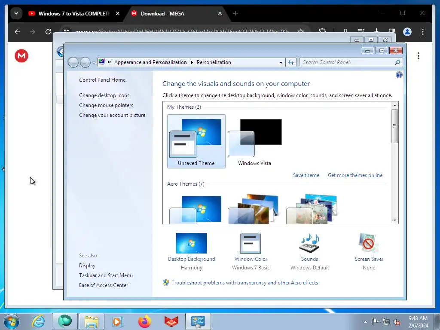This screenshot has width=440, height=330.
Task: Go to Control Panel Home
Action: click(x=102, y=80)
